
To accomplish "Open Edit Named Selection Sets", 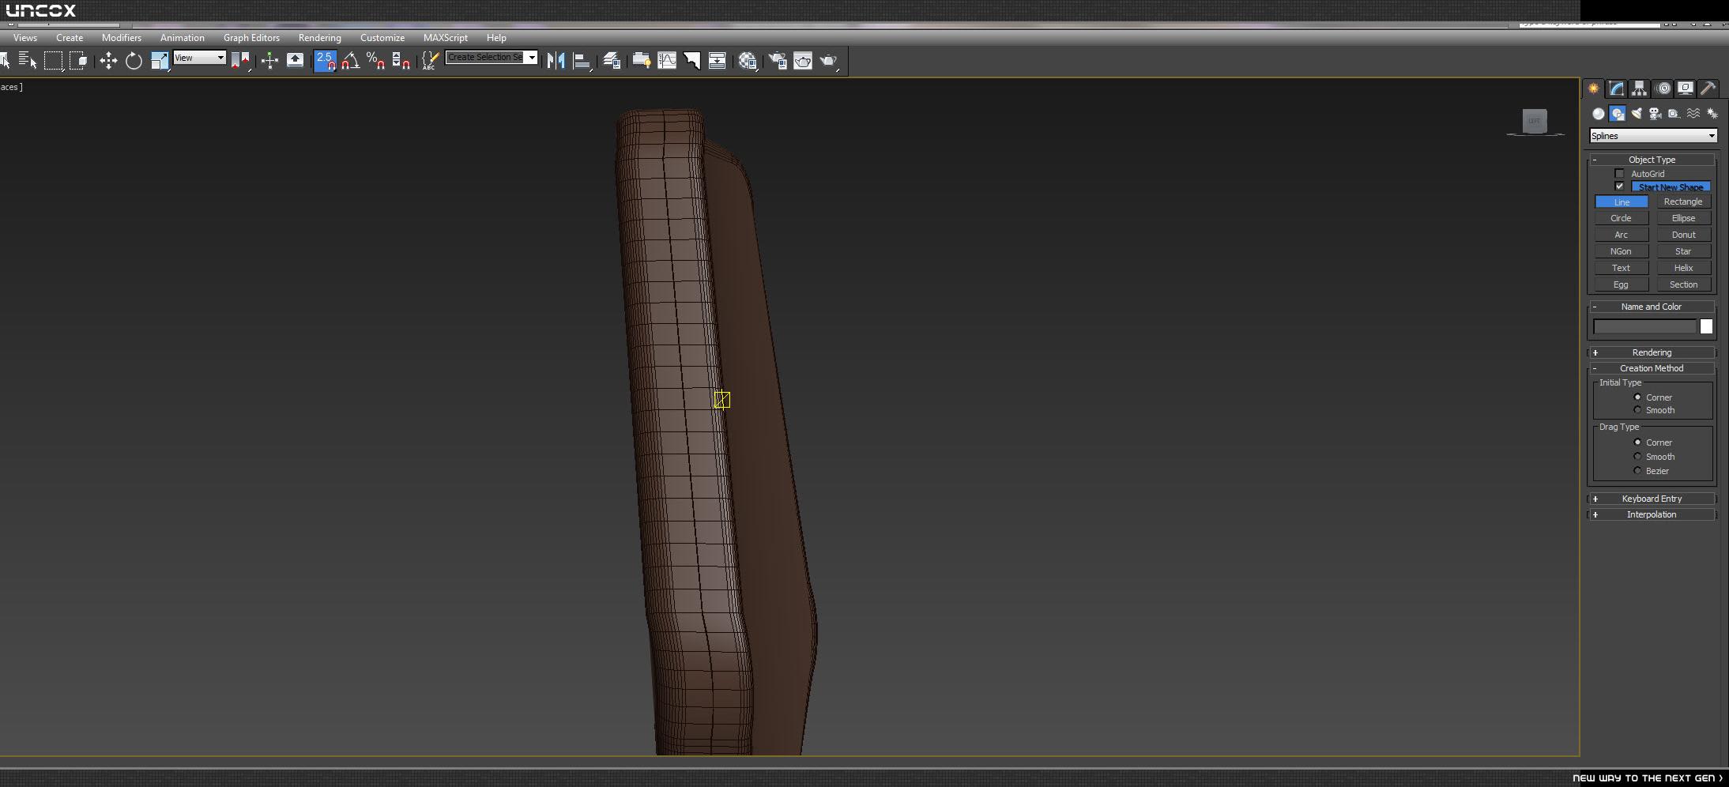I will (430, 61).
